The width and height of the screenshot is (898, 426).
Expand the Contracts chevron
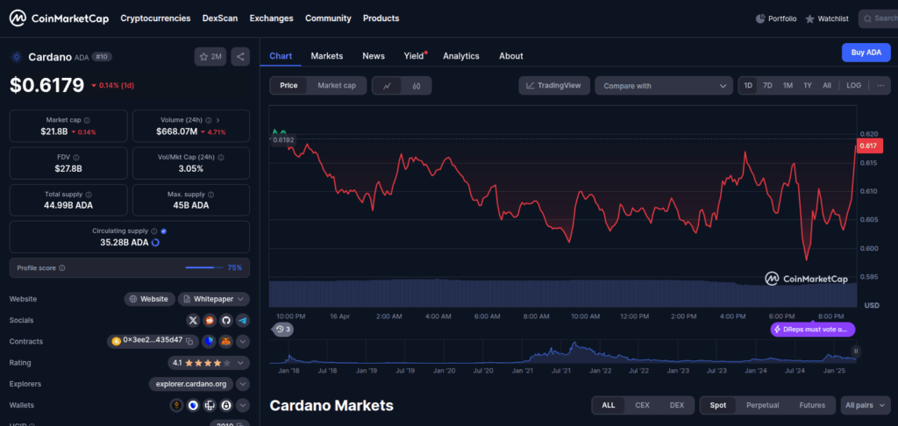point(243,342)
